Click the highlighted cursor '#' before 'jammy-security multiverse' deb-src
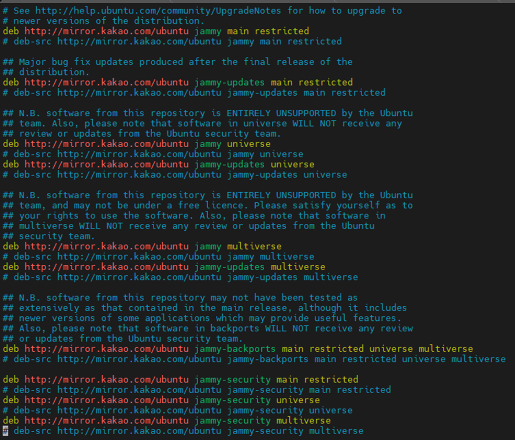 click(6, 430)
